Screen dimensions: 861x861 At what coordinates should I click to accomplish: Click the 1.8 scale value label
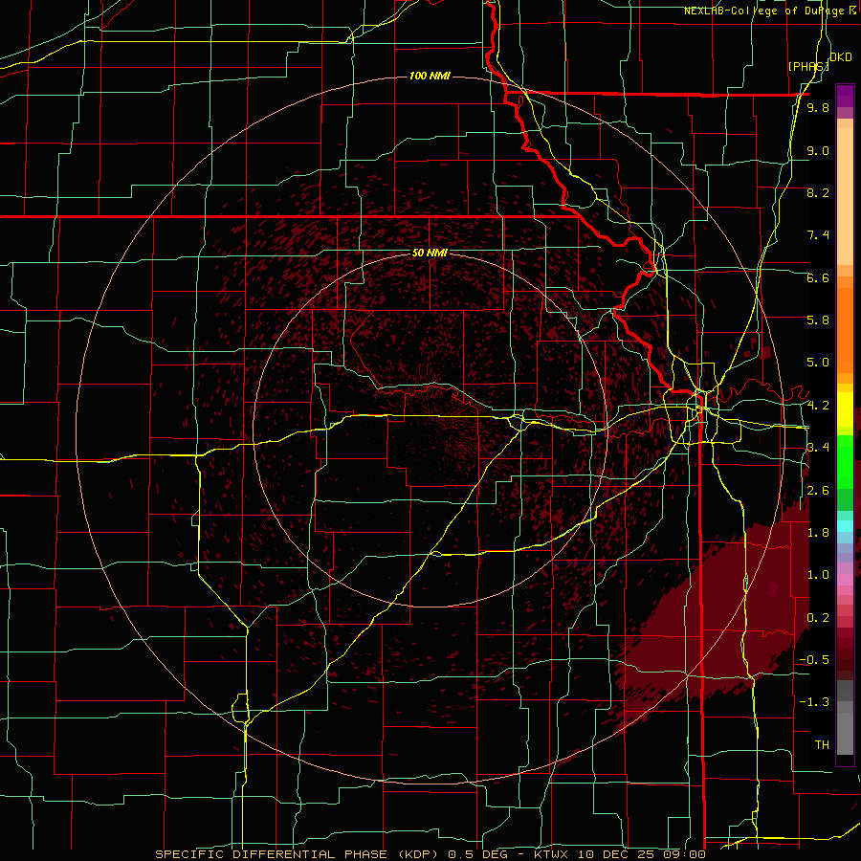(x=818, y=532)
